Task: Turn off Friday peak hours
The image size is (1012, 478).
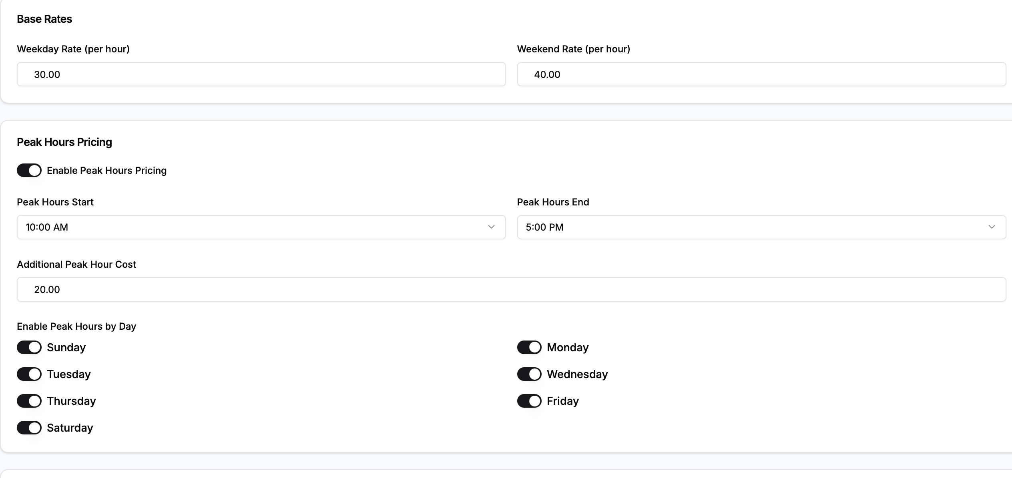Action: (529, 401)
